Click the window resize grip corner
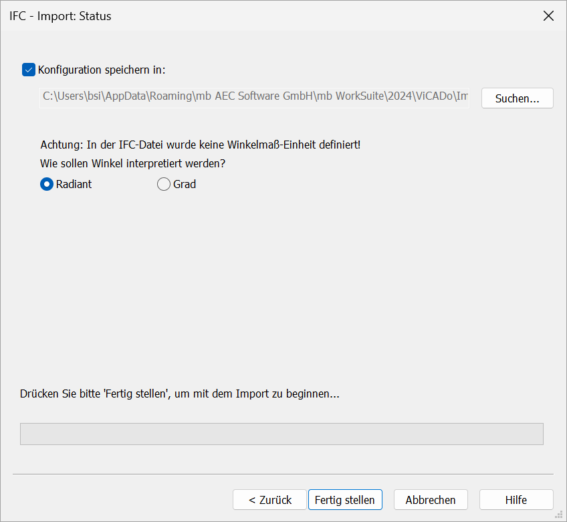Screen dimensions: 567x522 tap(559, 515)
